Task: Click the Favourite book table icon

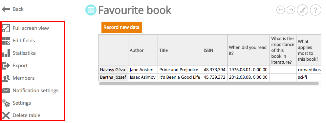Action: pyautogui.click(x=91, y=10)
